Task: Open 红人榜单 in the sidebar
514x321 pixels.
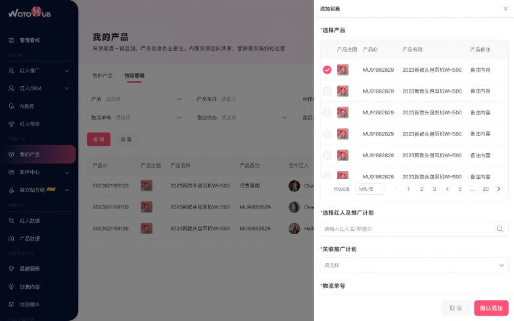Action: (x=30, y=124)
